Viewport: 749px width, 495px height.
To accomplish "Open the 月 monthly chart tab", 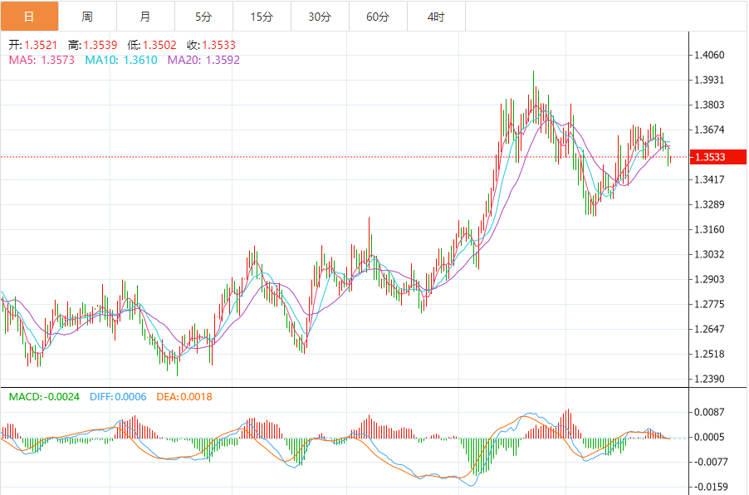I will point(145,17).
